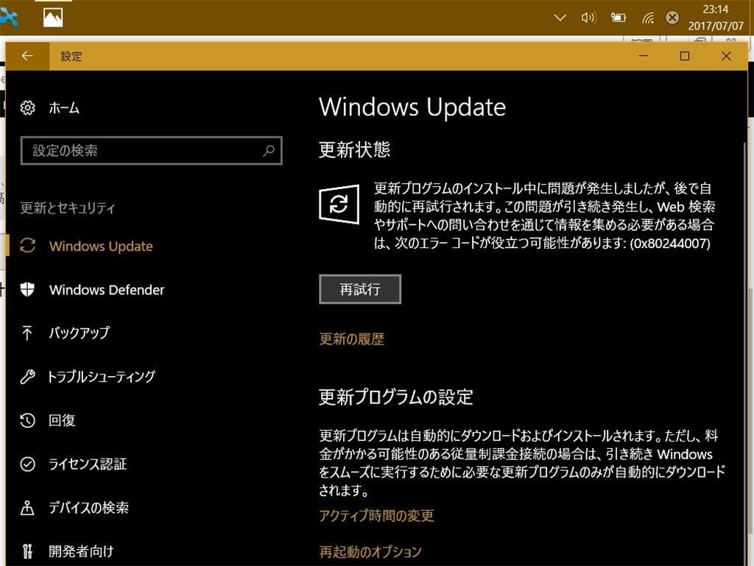Click the デバイスの検索 locator icon
This screenshot has width=754, height=566.
click(27, 507)
